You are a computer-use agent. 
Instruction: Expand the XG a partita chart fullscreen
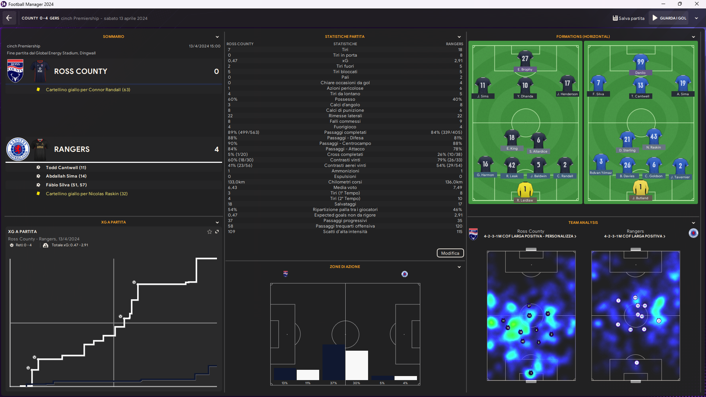tap(217, 232)
